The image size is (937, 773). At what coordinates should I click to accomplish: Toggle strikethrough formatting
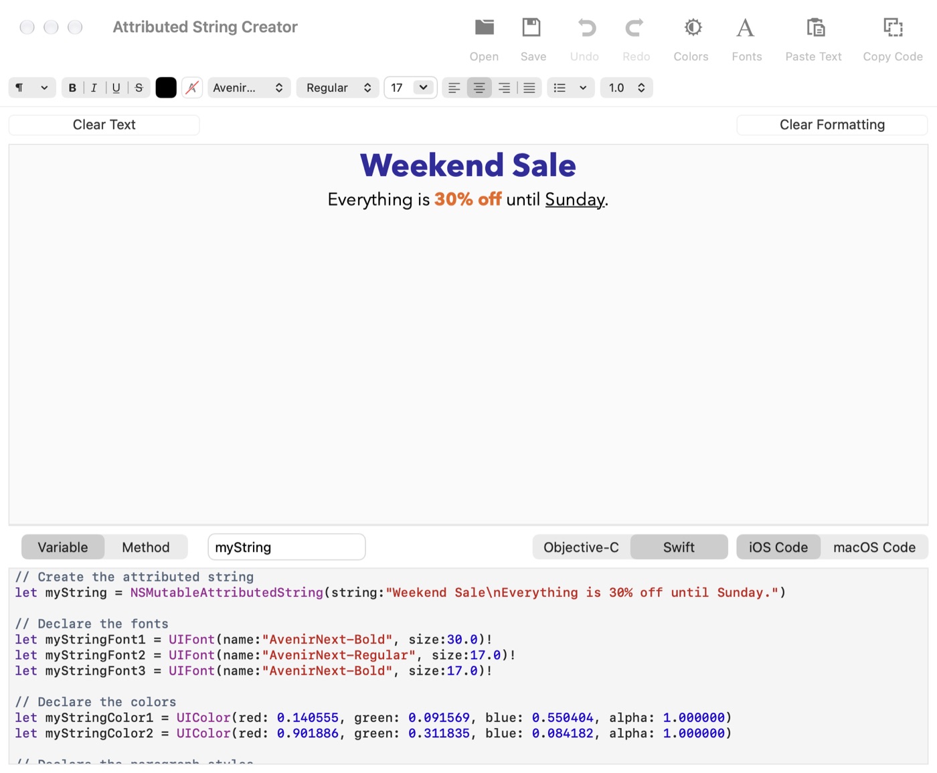click(x=139, y=88)
